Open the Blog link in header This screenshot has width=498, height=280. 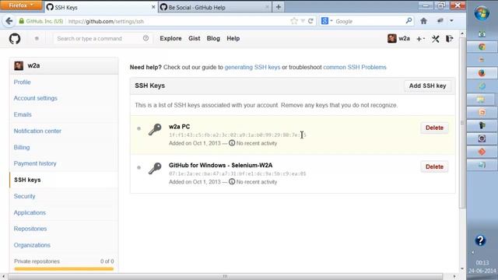click(x=213, y=38)
